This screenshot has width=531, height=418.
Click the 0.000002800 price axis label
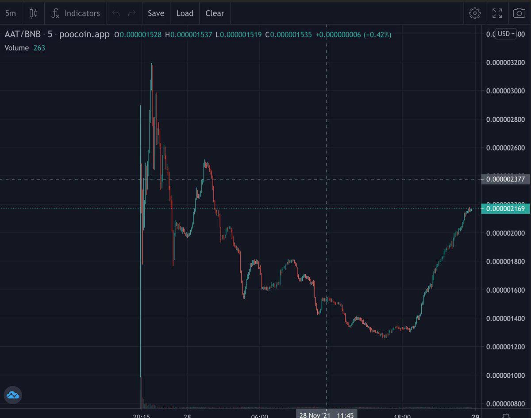point(505,119)
